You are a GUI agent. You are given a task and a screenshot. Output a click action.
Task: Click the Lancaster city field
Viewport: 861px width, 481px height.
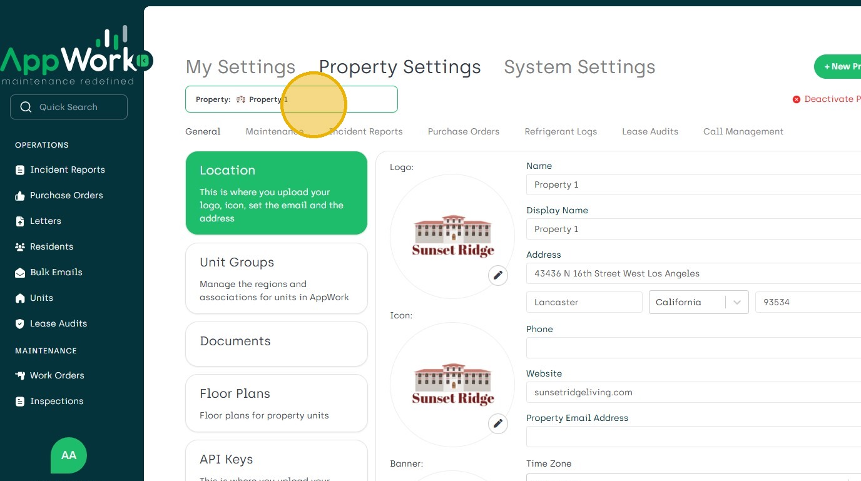pyautogui.click(x=584, y=302)
